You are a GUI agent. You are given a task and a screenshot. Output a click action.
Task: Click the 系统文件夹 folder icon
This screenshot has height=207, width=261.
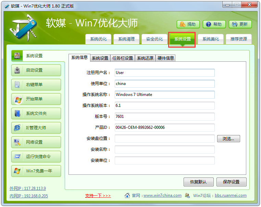click(x=17, y=113)
